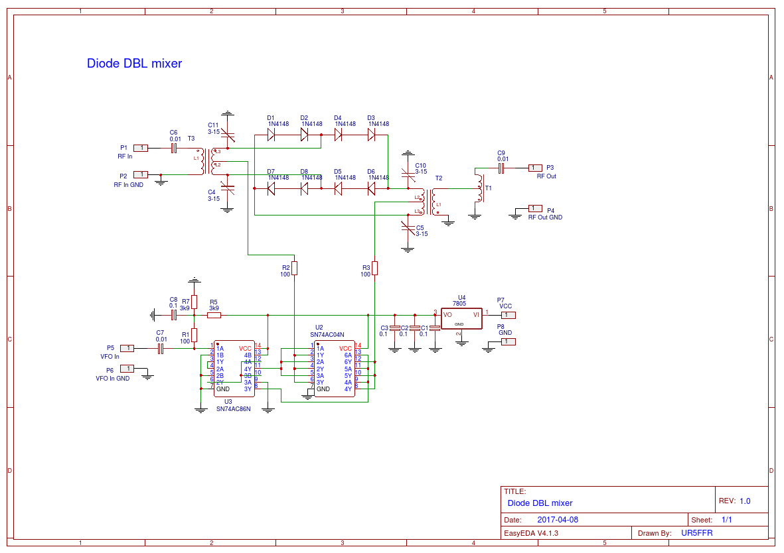Click the D6 1N4148 diode symbol
This screenshot has height=553, width=784.
[x=371, y=188]
